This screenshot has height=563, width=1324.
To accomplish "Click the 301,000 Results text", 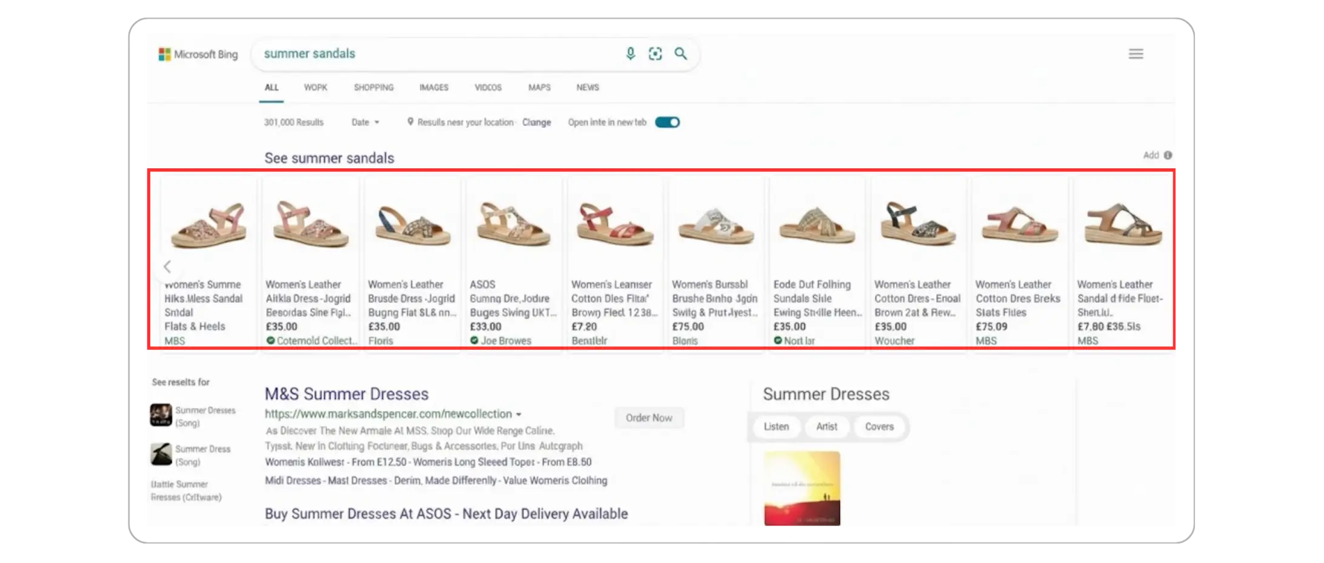I will tap(293, 122).
